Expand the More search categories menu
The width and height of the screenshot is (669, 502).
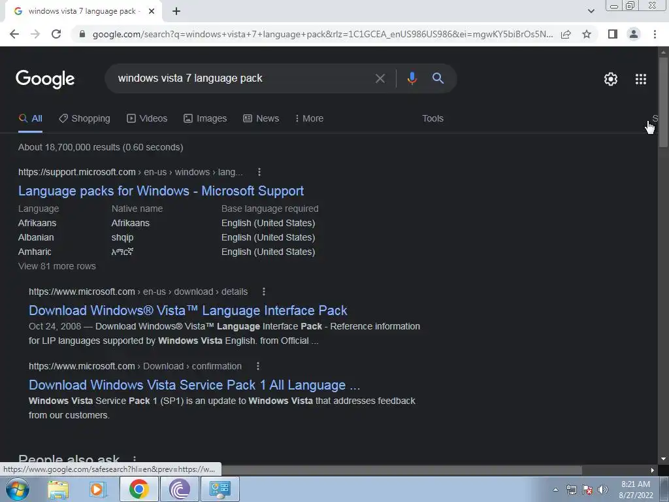[x=309, y=119]
